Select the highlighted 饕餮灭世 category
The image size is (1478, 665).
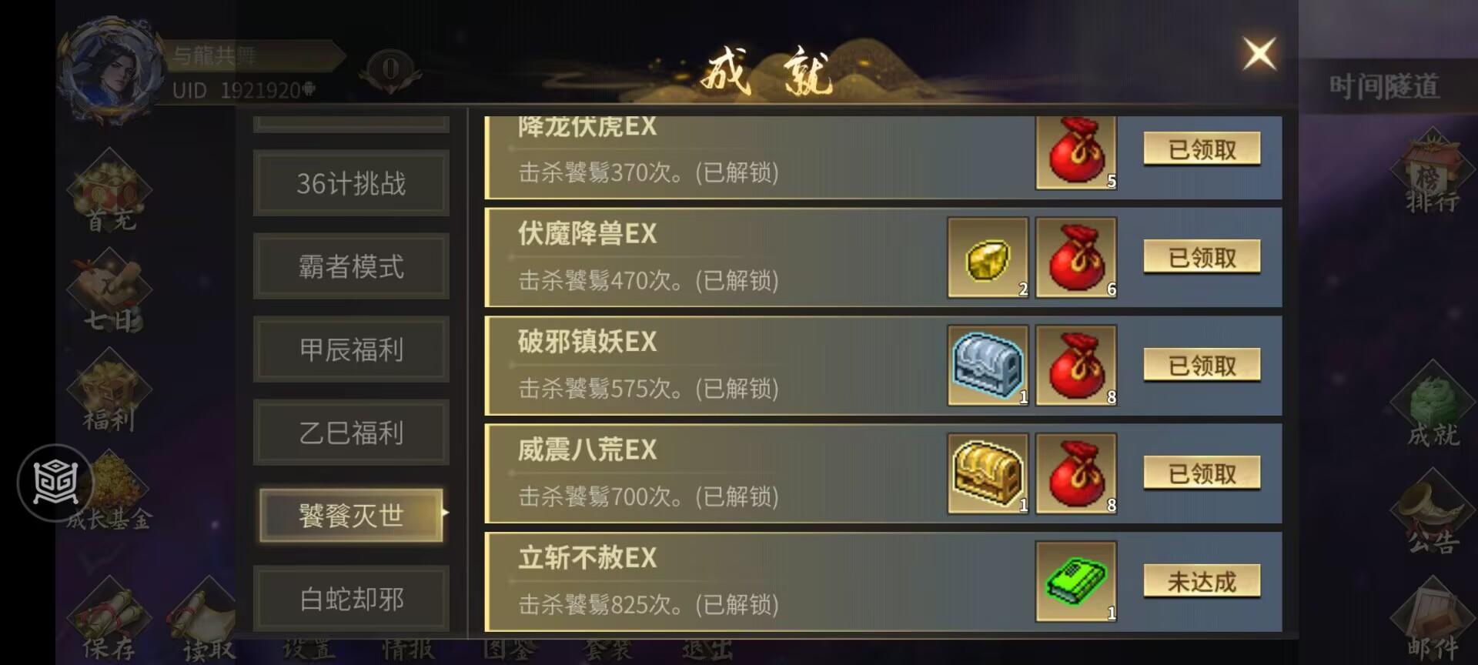[351, 515]
